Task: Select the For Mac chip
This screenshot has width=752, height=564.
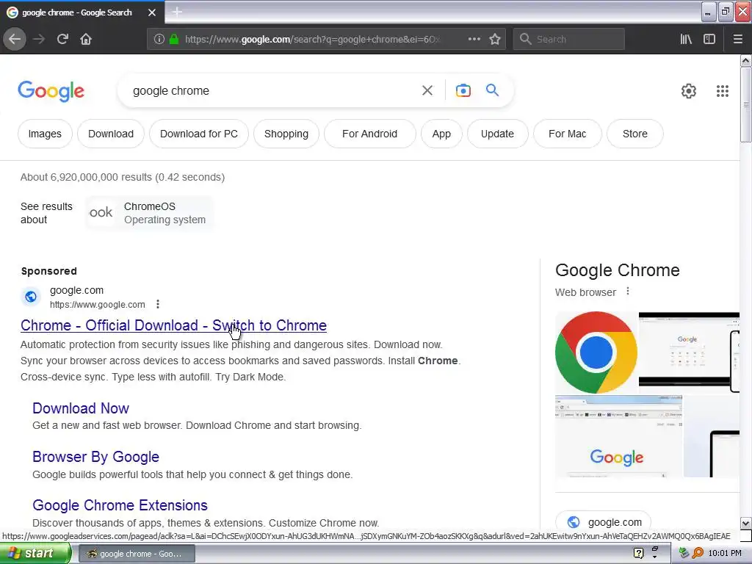Action: (568, 134)
